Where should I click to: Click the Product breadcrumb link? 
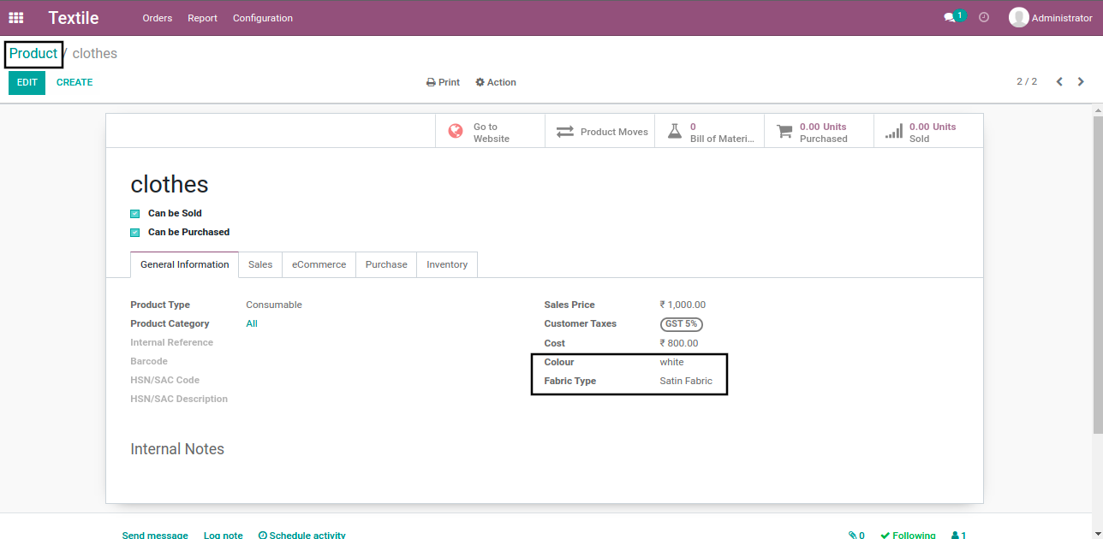pyautogui.click(x=33, y=53)
